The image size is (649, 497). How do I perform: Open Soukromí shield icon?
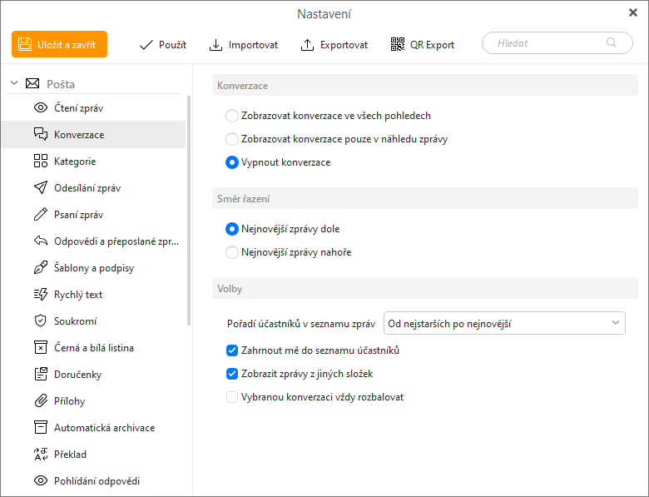[40, 321]
